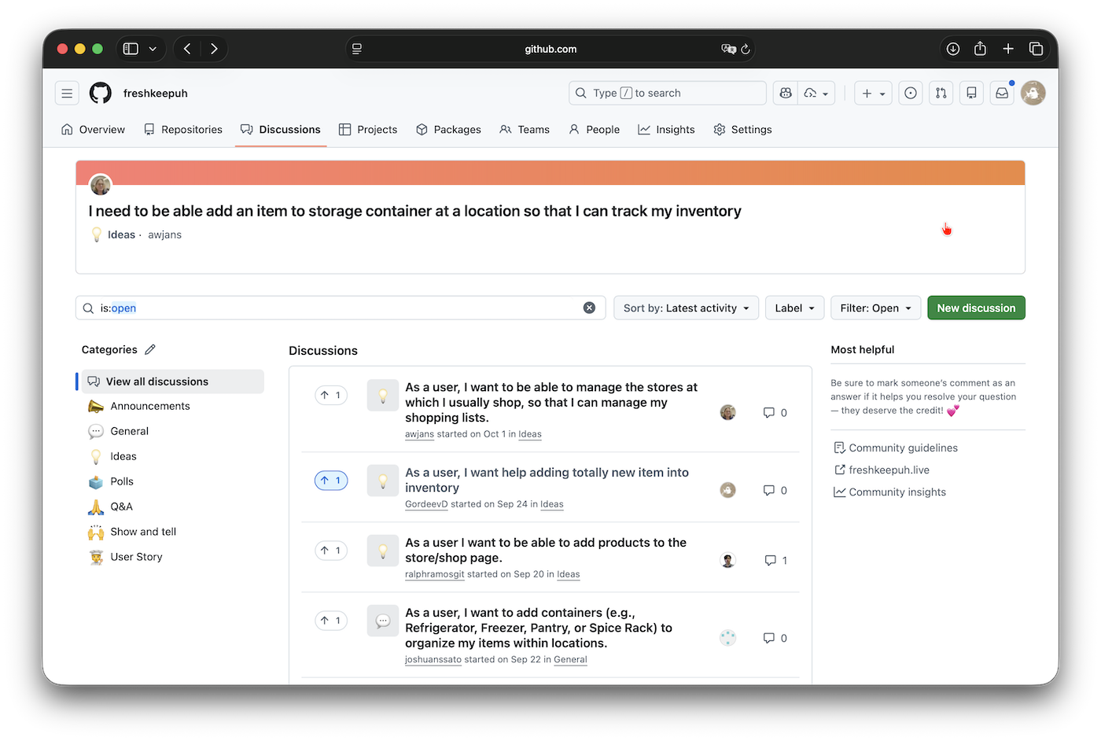This screenshot has width=1101, height=741.
Task: Toggle the upvote on the GordeevD discussion
Action: click(331, 481)
